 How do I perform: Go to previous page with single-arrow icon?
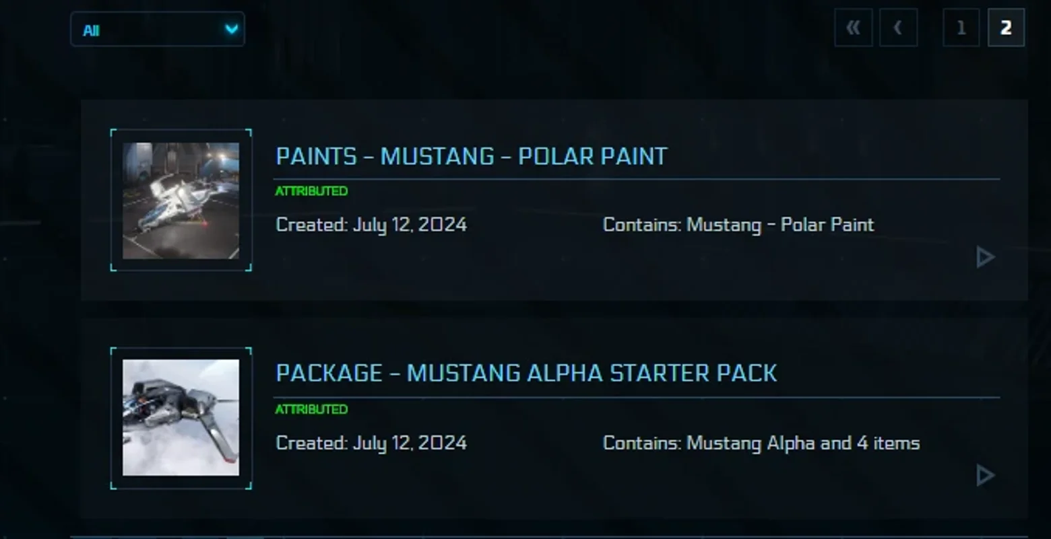click(898, 28)
